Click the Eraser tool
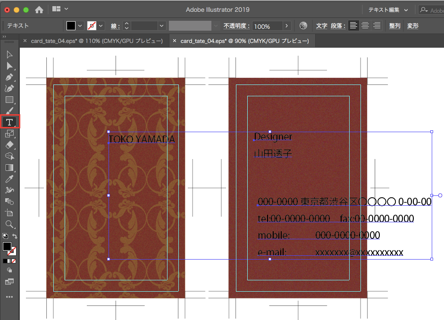The image size is (444, 320). (x=9, y=145)
